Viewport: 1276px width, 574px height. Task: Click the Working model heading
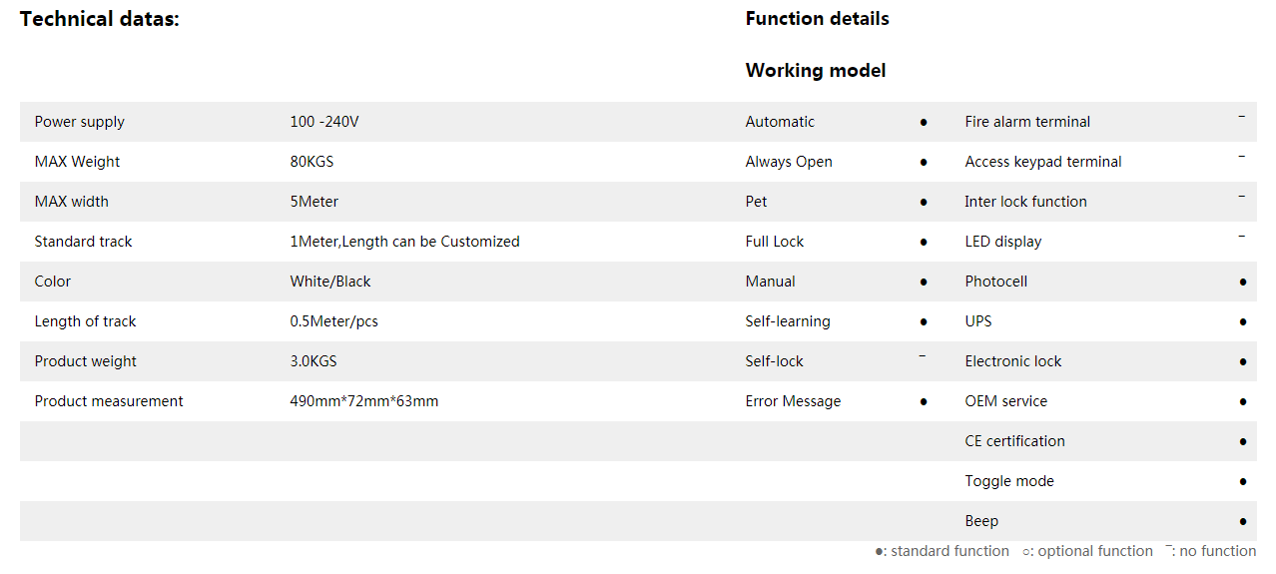click(x=815, y=71)
